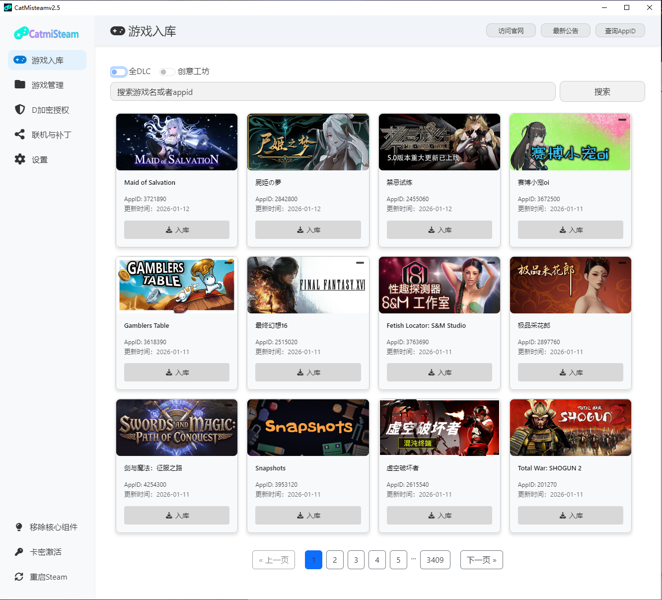Click the gamepad icon in 游戏入库 header
662x600 pixels.
click(x=118, y=31)
